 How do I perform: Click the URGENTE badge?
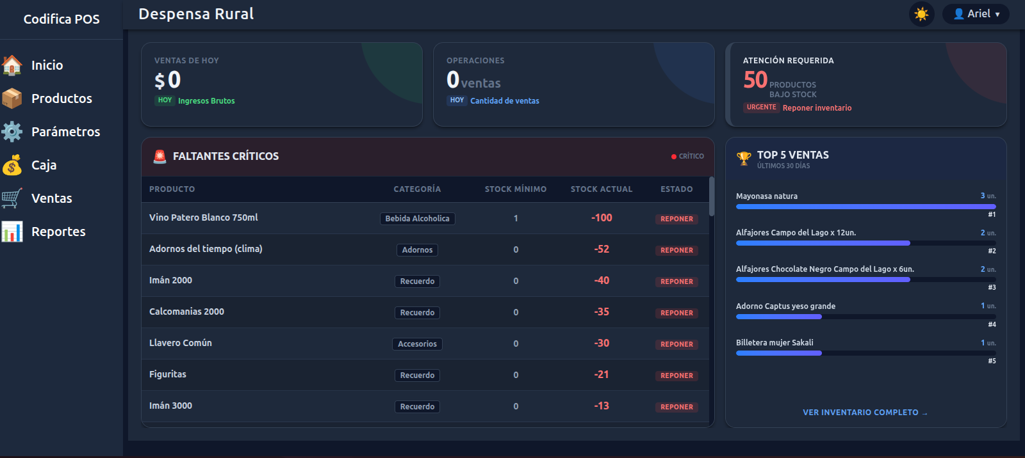point(761,107)
